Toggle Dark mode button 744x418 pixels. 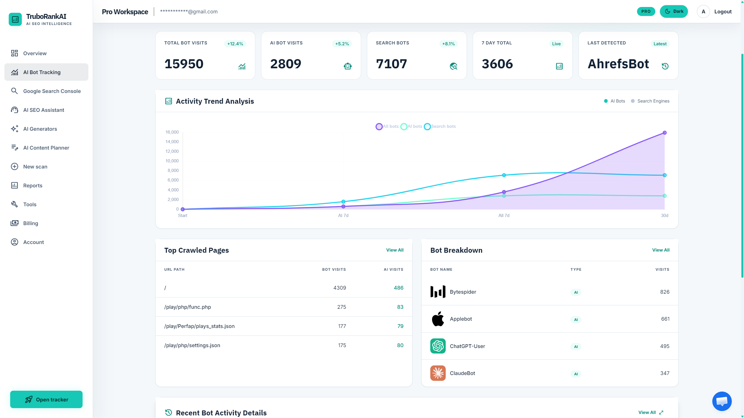tap(674, 11)
